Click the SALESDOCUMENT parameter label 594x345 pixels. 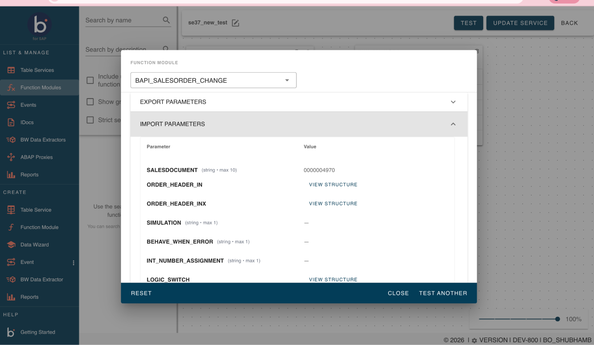tap(172, 170)
